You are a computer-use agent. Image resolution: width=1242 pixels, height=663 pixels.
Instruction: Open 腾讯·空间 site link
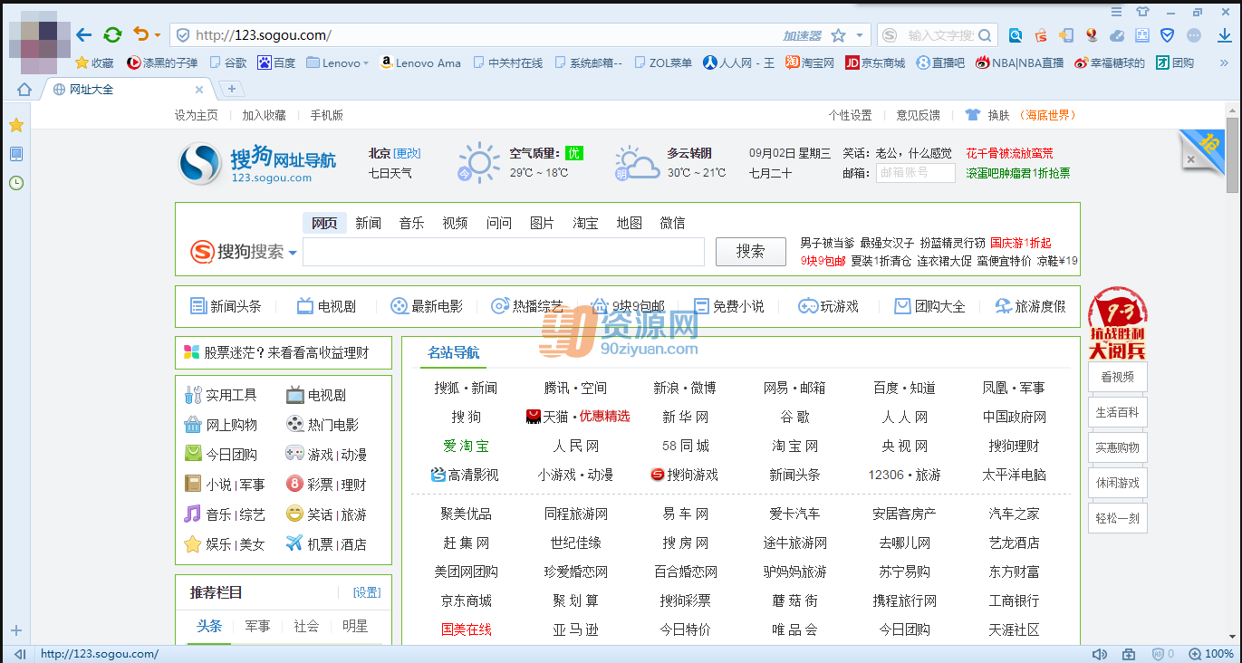pyautogui.click(x=575, y=388)
